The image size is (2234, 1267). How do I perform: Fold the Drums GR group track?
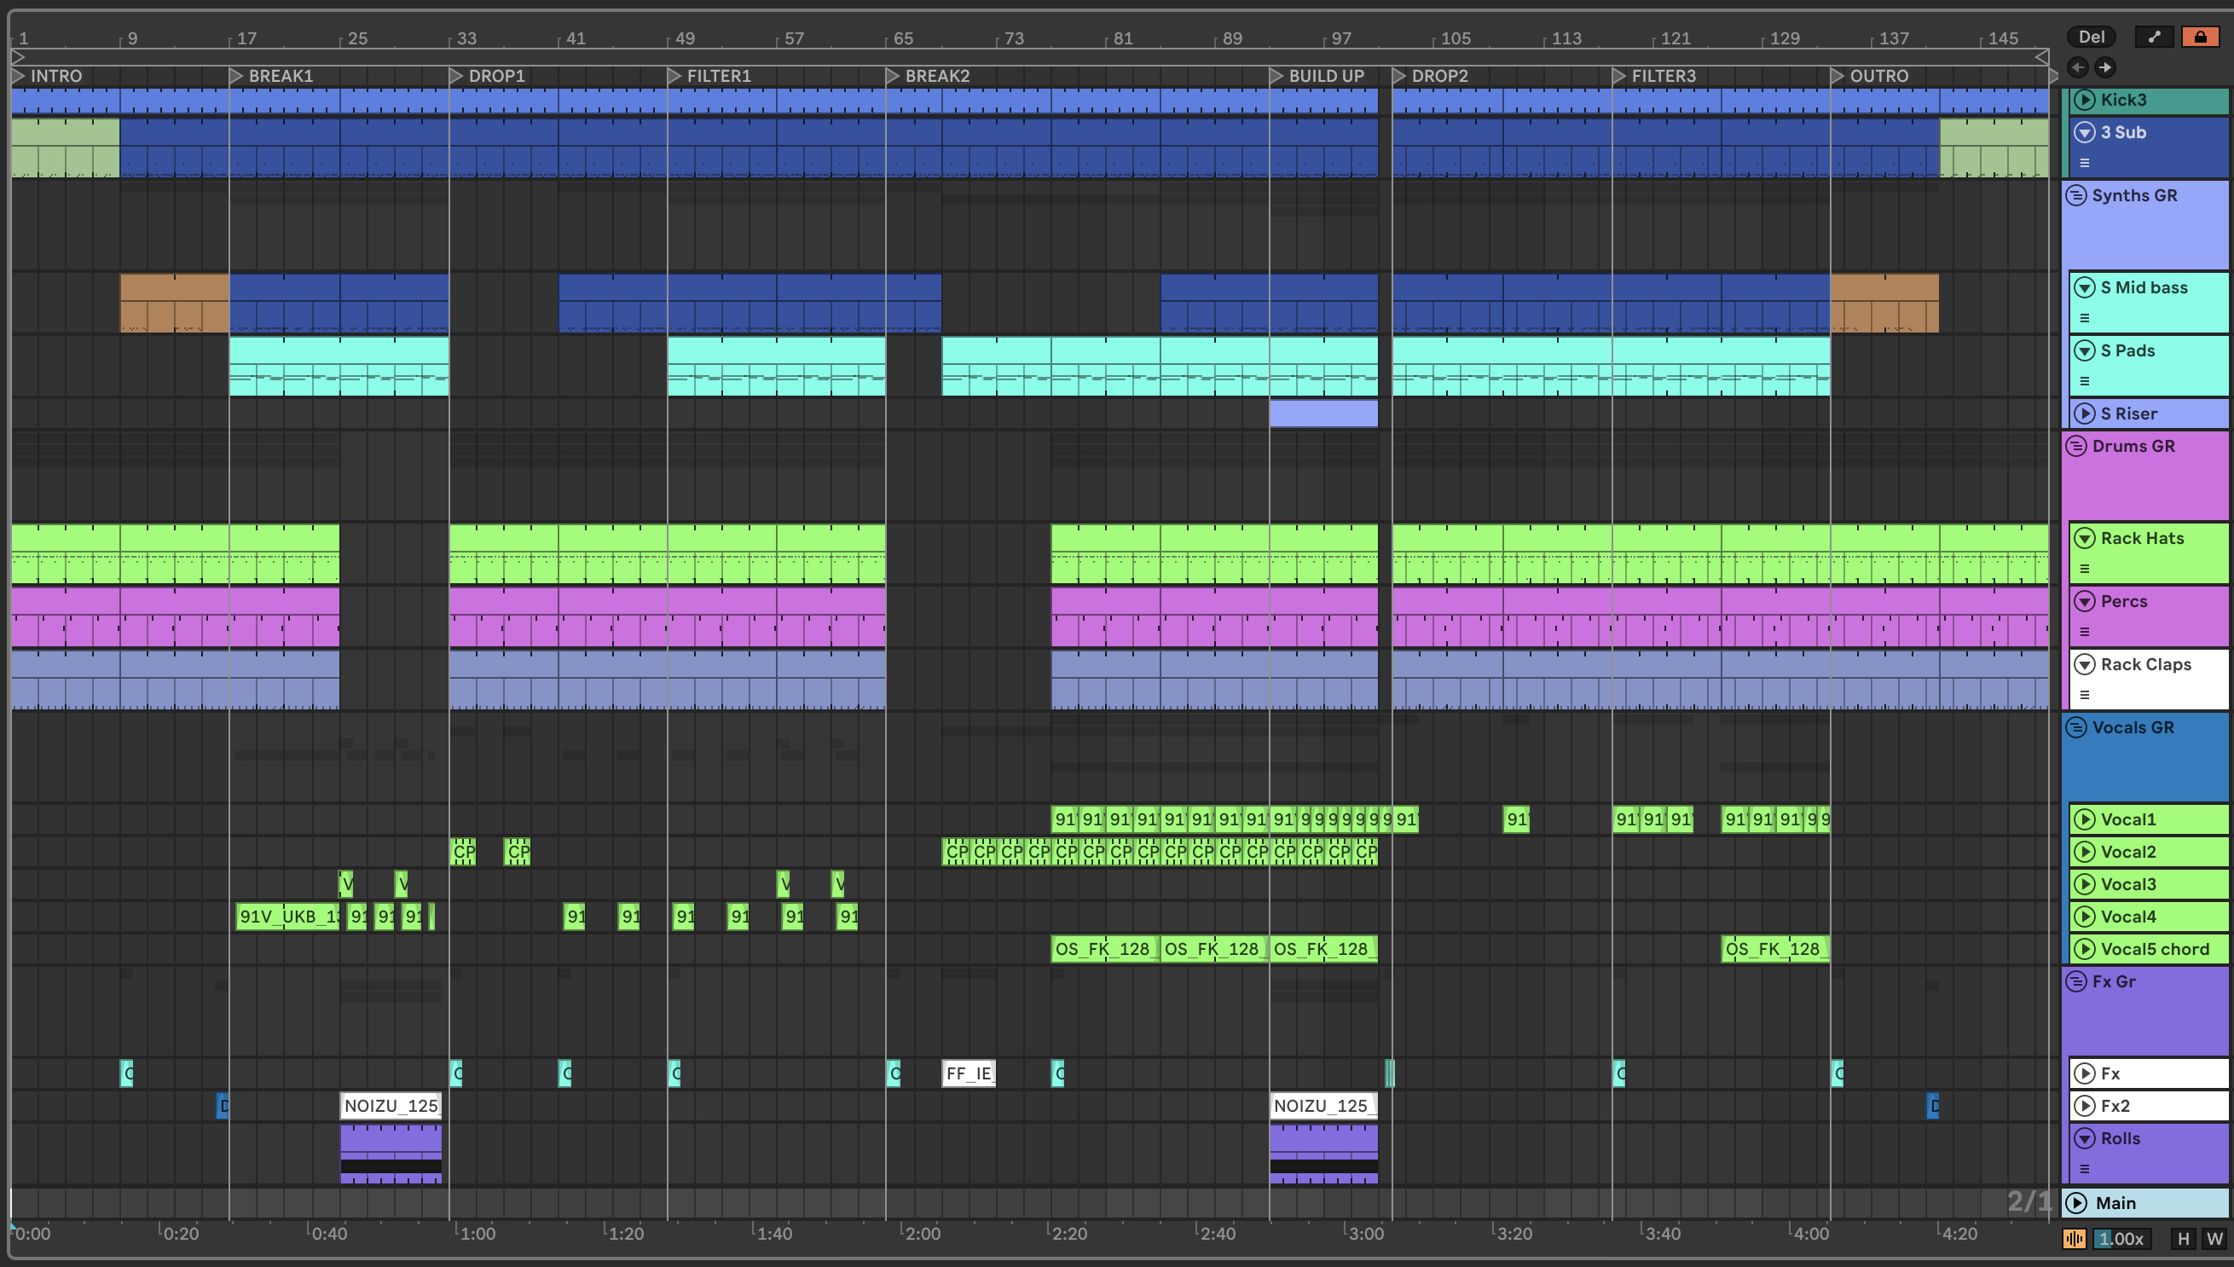[x=2076, y=447]
